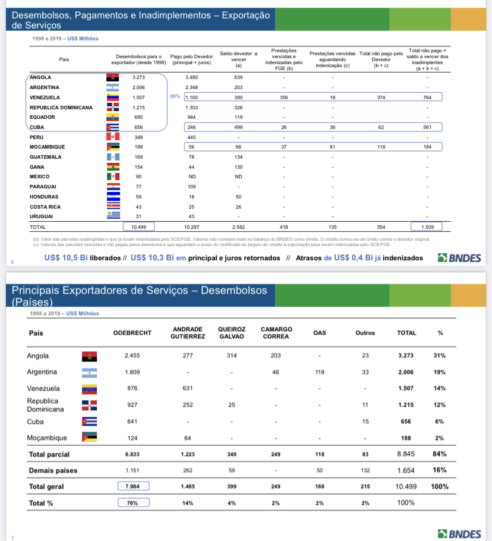Click the total paid value 10.297

191,227
